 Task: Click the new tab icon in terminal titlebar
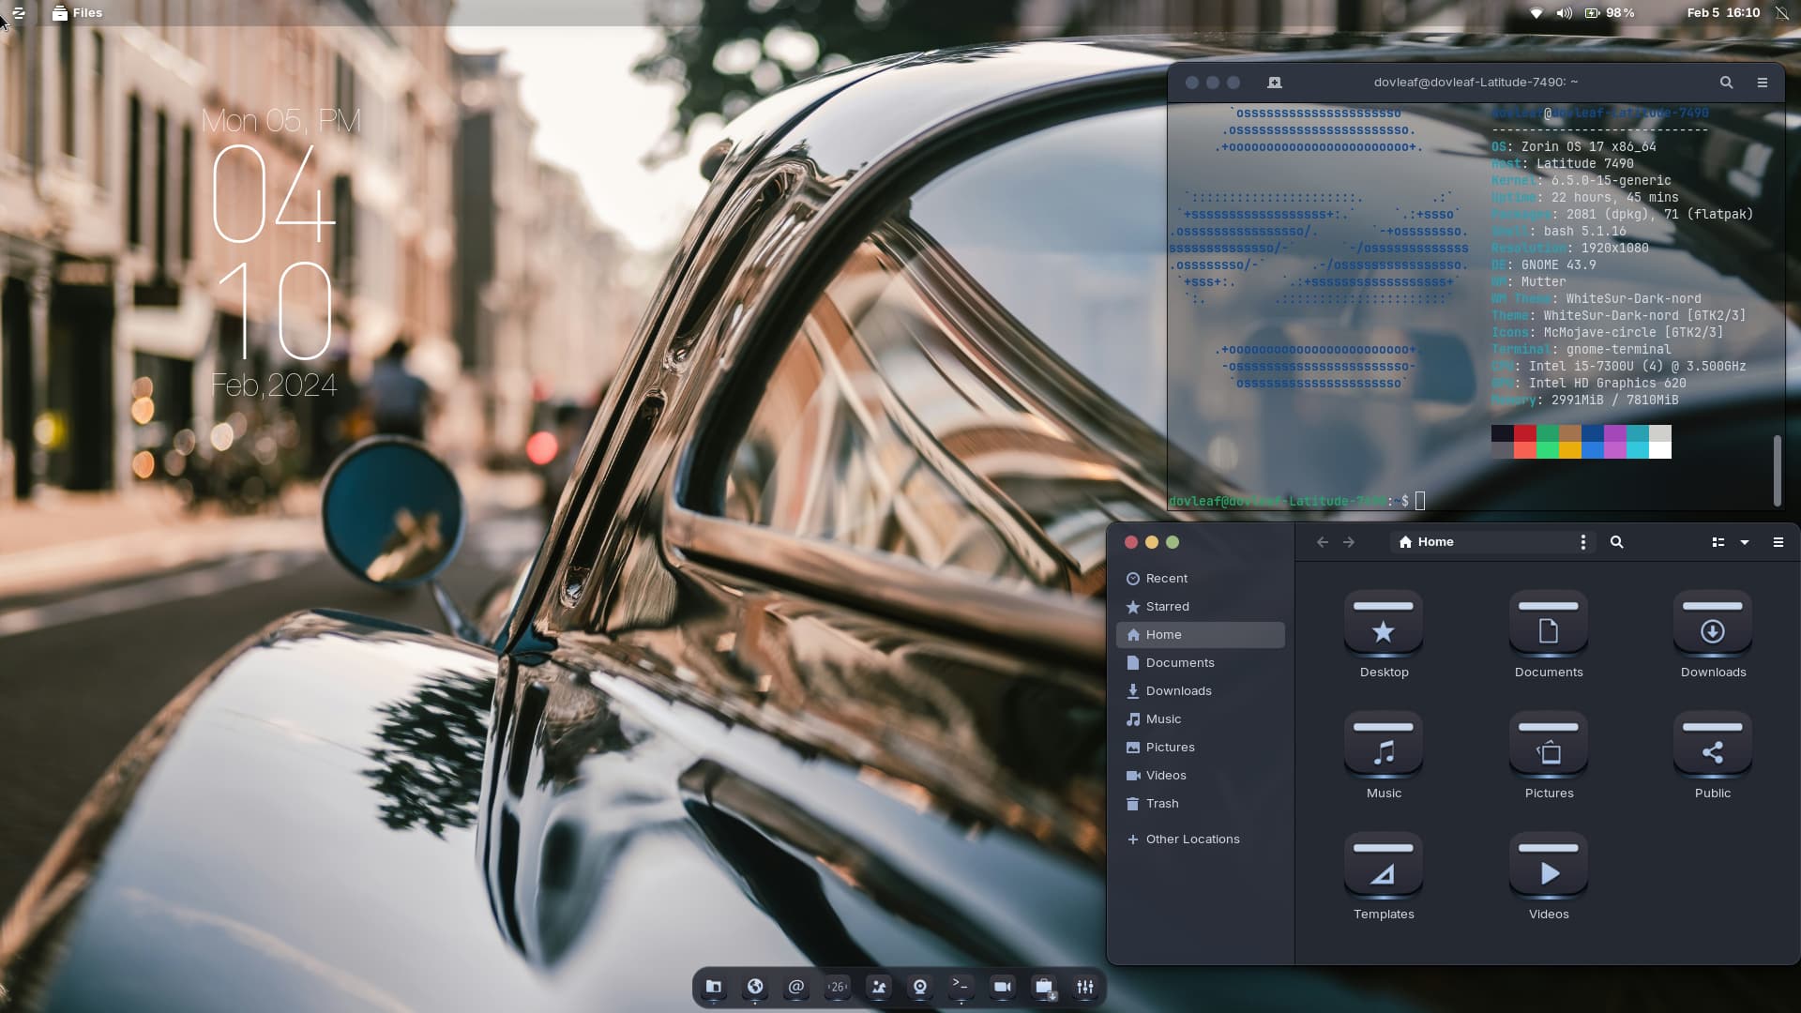coord(1274,83)
